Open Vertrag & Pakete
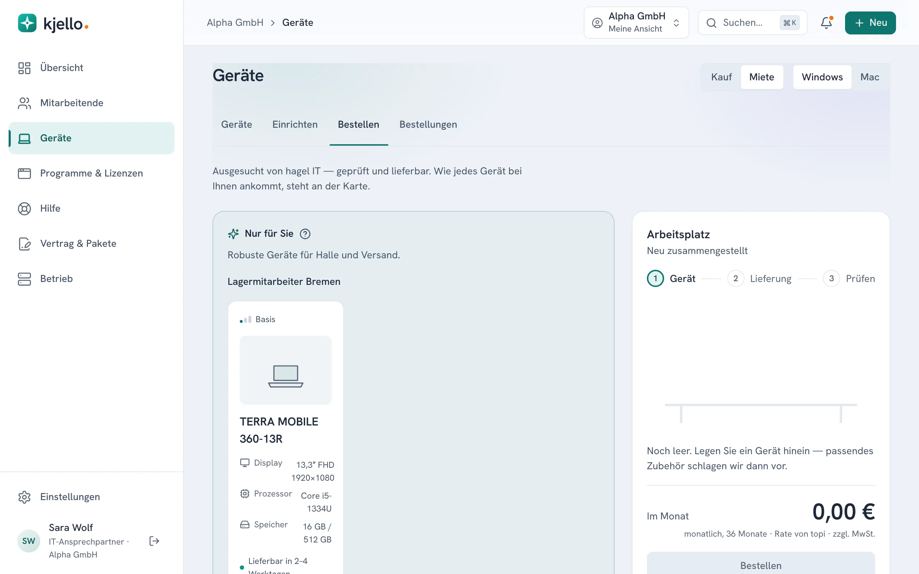This screenshot has width=919, height=574. [x=91, y=243]
